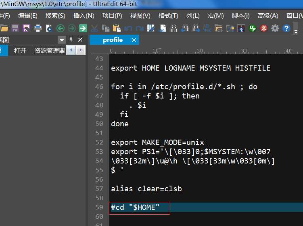Click the Save As toolbar icon
Image resolution: width=303 pixels, height=226 pixels.
[x=26, y=28]
